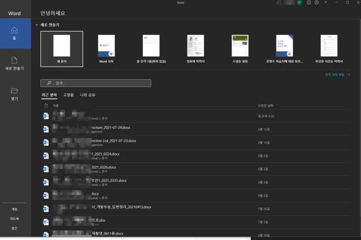Open file ending 1_2021_0224.docx
This screenshot has width=361, height=240.
[195, 156]
